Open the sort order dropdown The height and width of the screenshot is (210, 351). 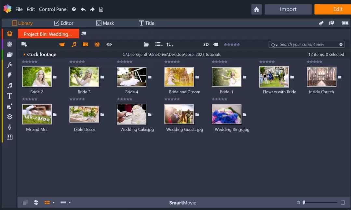pos(169,44)
